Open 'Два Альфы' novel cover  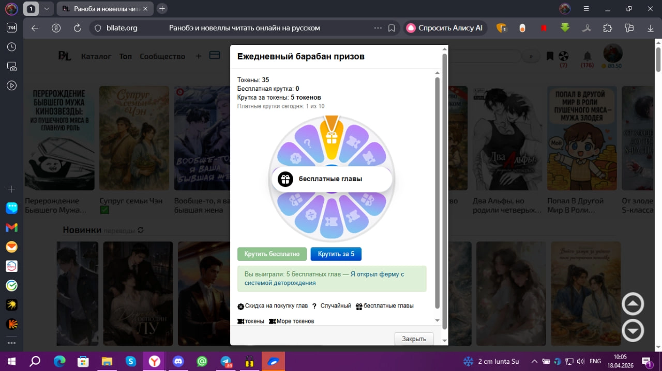click(x=507, y=137)
